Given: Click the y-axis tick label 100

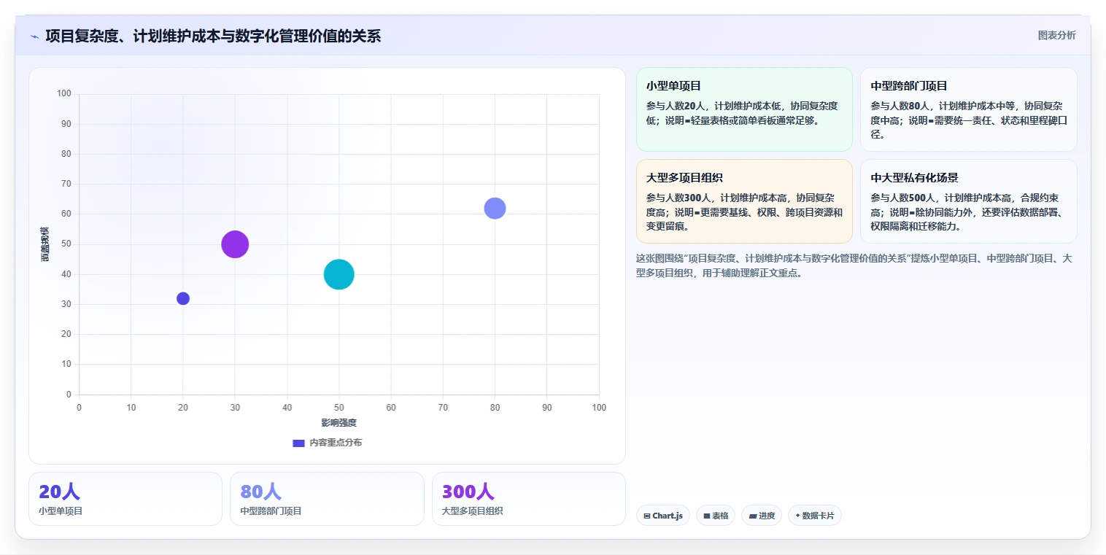Looking at the screenshot, I should click(x=64, y=93).
